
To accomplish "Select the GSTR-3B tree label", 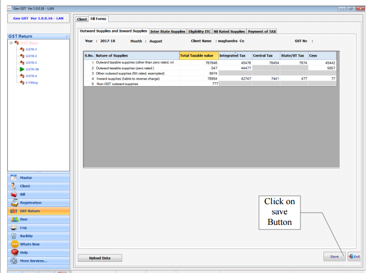I will (x=32, y=69).
